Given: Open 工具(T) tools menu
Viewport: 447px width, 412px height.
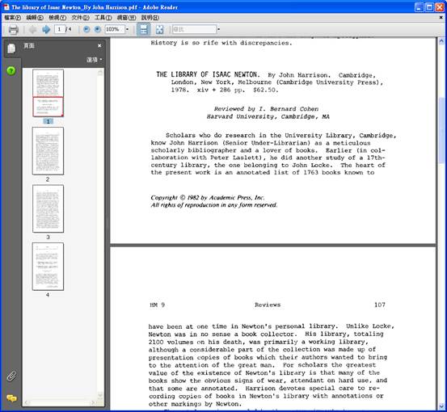Looking at the screenshot, I should [103, 18].
